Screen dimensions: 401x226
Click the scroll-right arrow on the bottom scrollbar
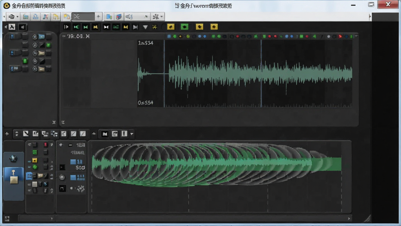349,219
